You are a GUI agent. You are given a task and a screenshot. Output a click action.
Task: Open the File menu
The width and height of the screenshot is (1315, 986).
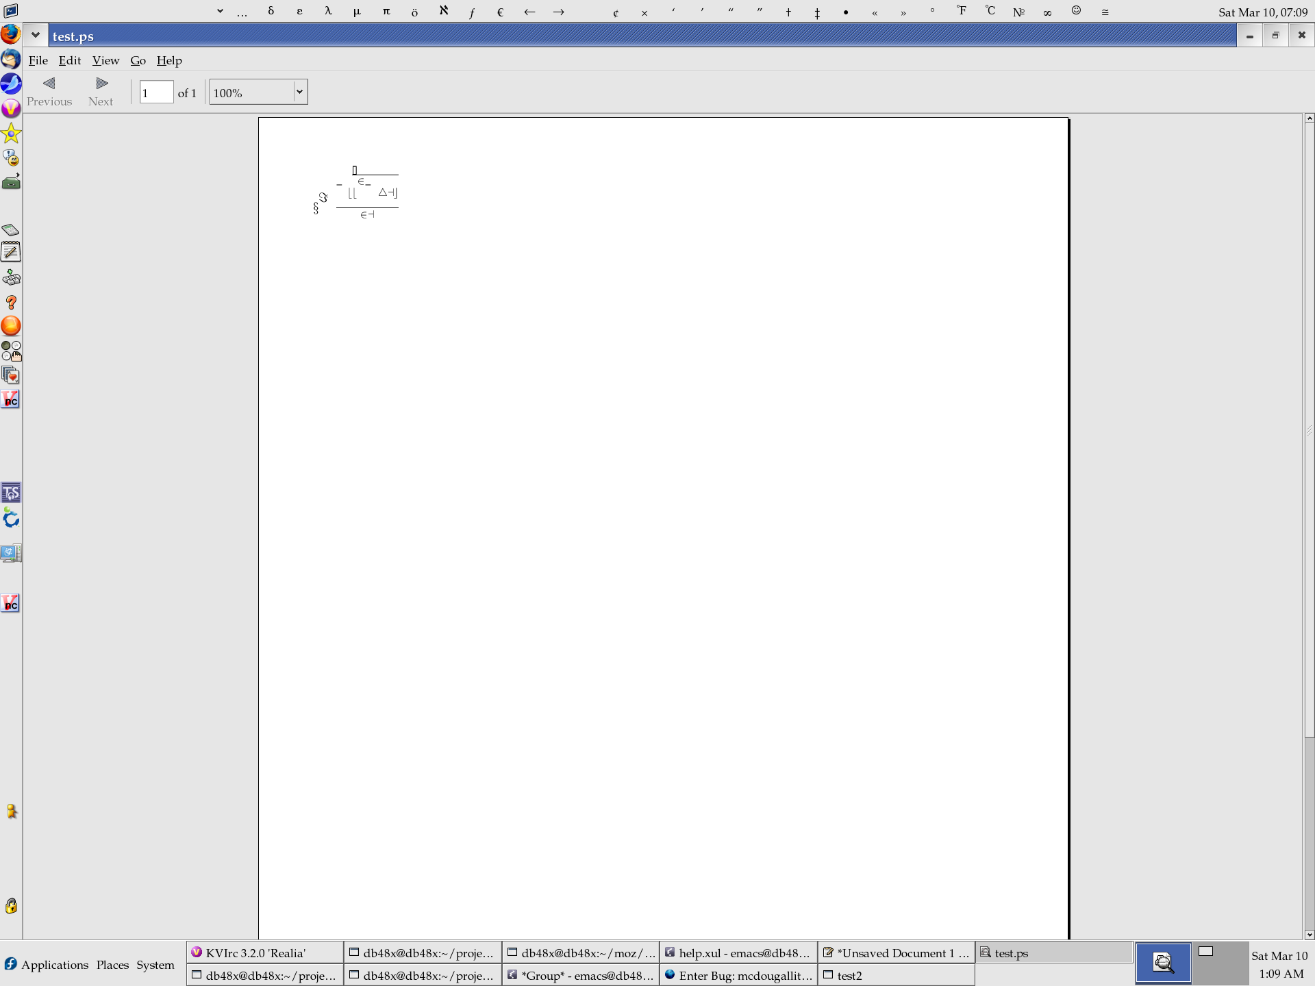click(x=38, y=60)
